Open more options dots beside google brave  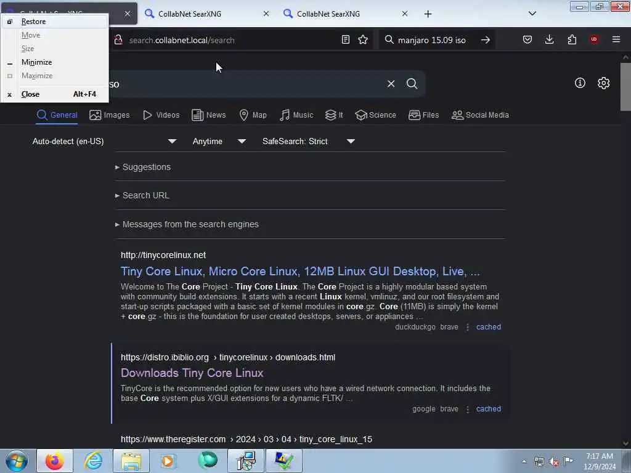tap(467, 410)
